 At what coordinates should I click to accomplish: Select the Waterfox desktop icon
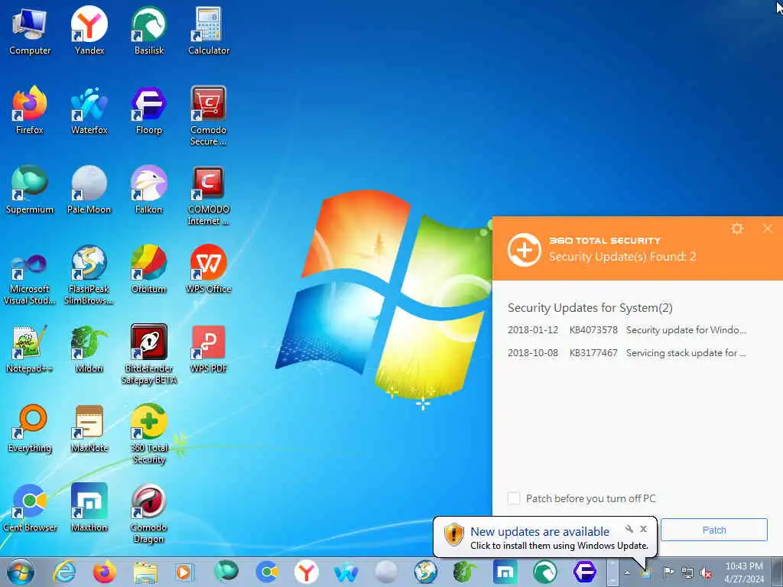89,110
